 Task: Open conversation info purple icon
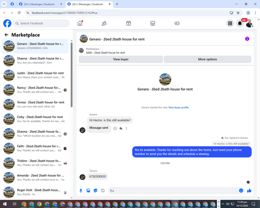pyautogui.click(x=247, y=39)
